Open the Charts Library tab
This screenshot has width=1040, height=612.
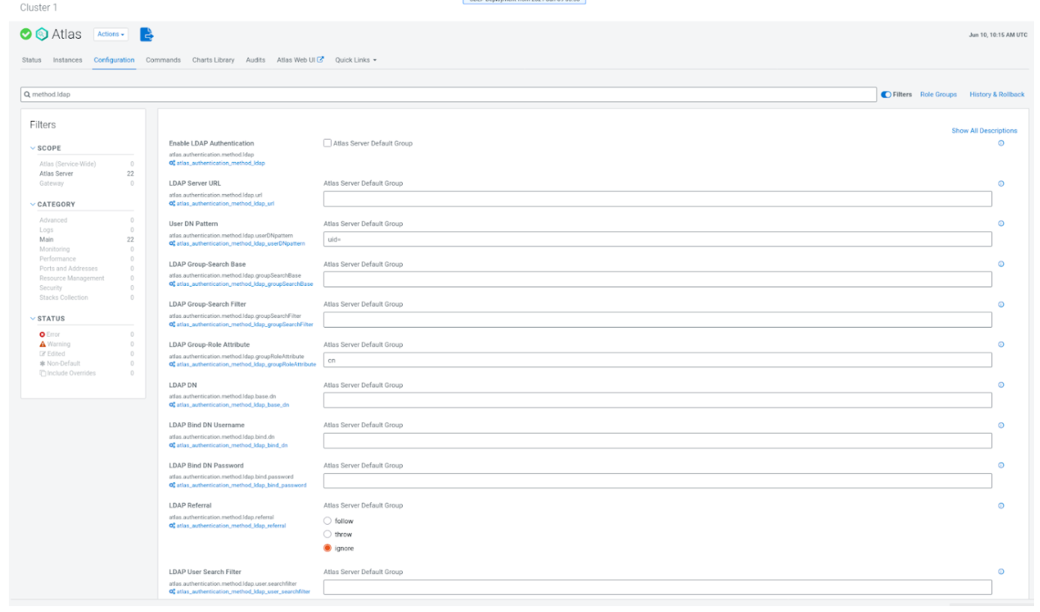click(x=213, y=60)
